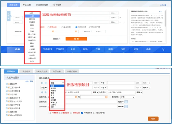Enable 基金文献 checkbox in new advanced search
Image resolution: width=172 pixels, height=124 pixels.
tap(63, 27)
